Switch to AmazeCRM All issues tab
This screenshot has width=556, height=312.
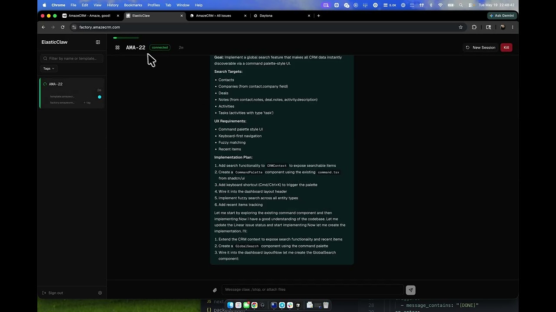point(218,16)
